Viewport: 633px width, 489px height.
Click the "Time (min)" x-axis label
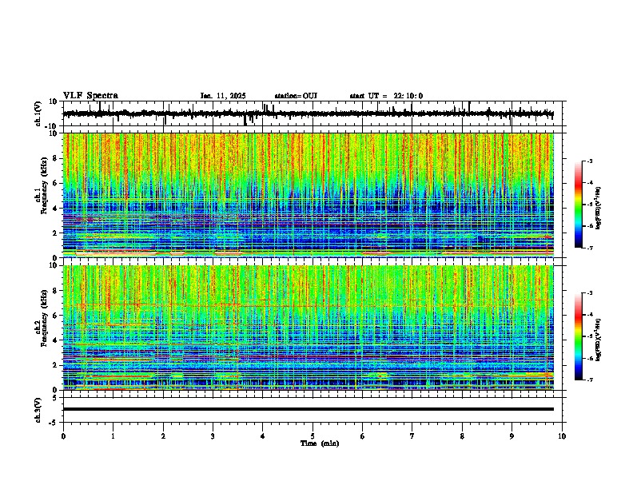(x=320, y=443)
